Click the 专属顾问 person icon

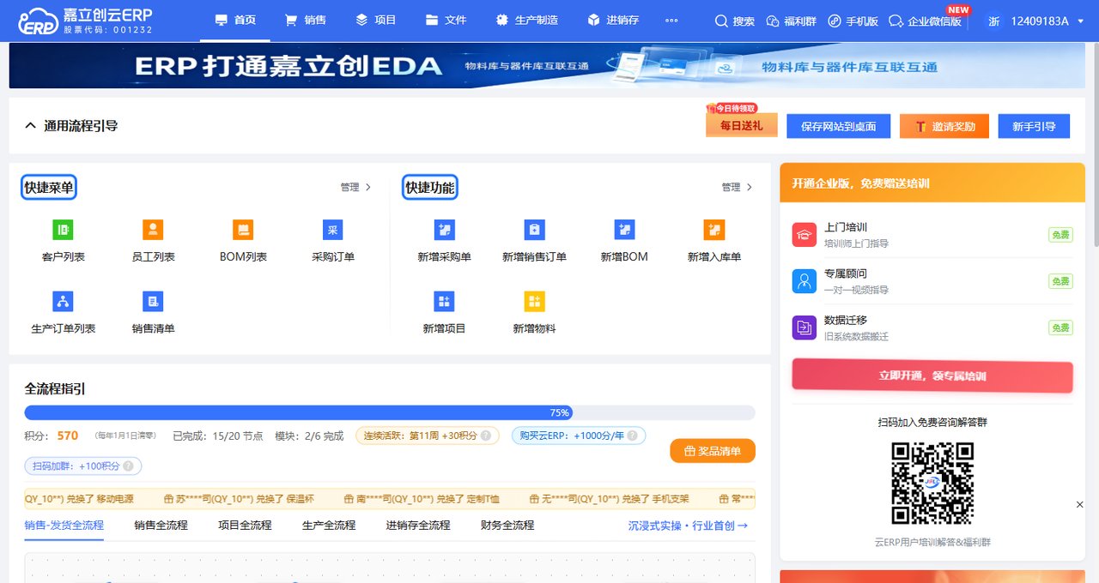805,281
